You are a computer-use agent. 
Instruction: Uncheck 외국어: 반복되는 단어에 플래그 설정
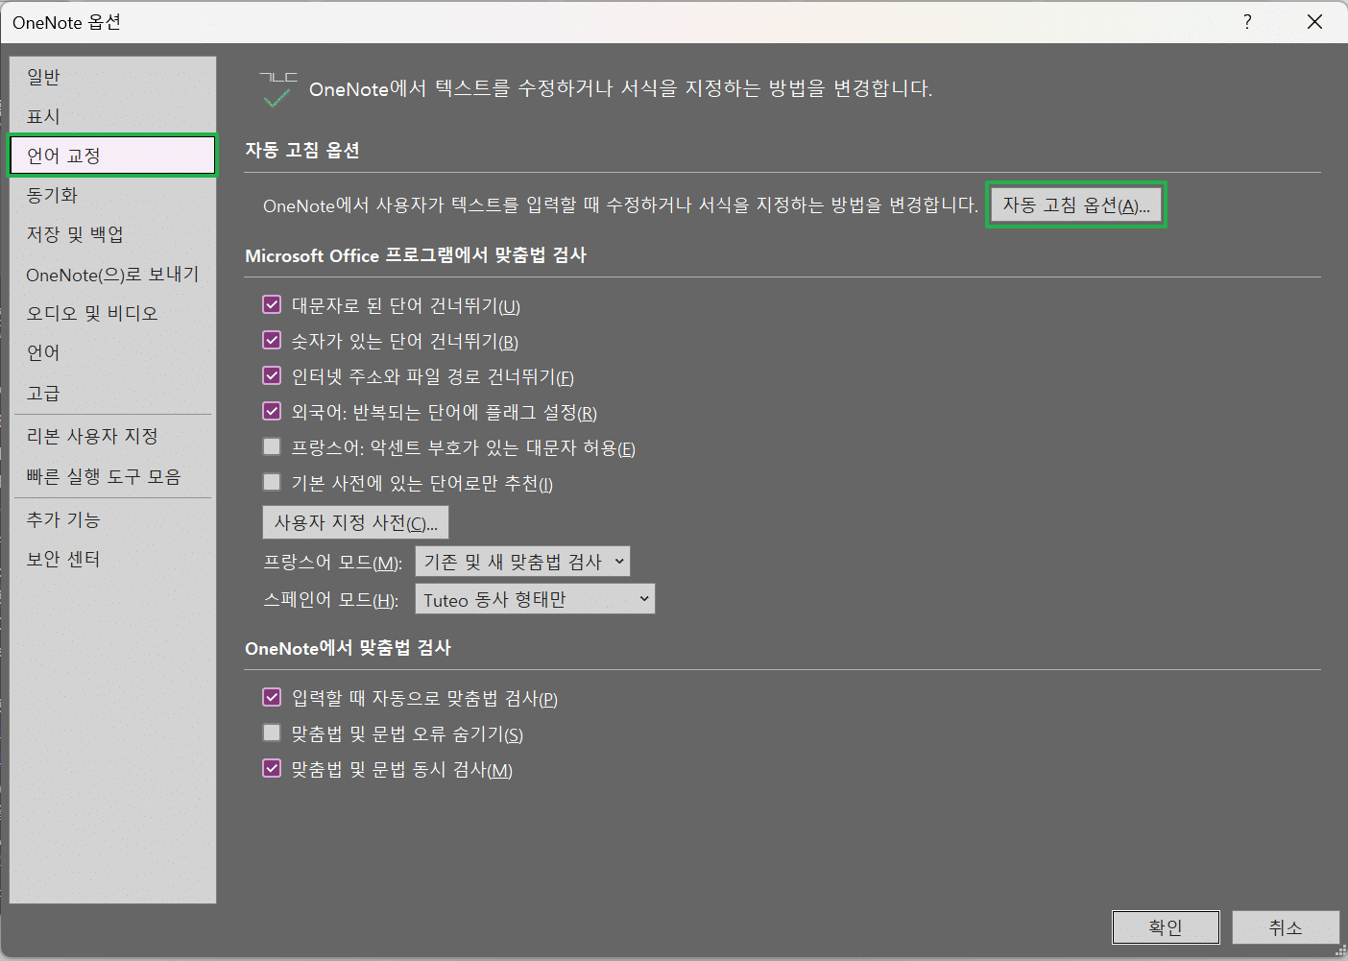[x=272, y=411]
